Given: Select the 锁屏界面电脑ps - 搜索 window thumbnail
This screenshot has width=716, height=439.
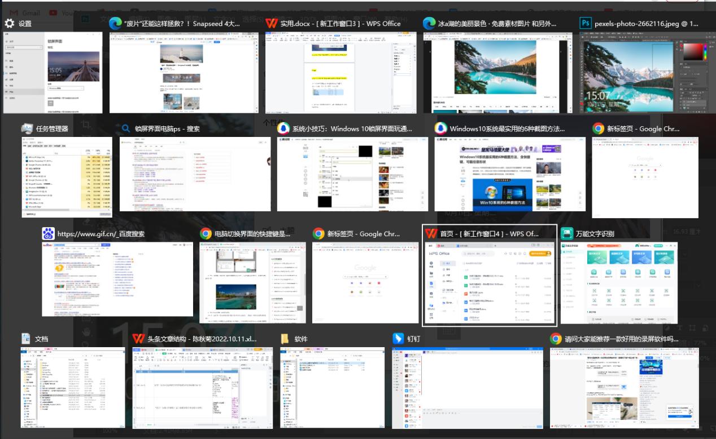Looking at the screenshot, I should (195, 174).
